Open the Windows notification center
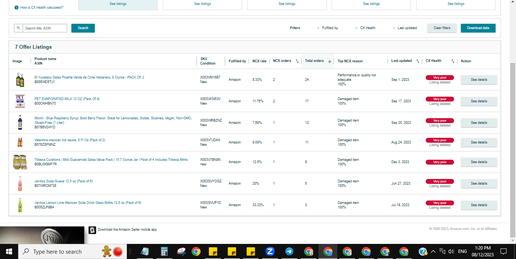The height and width of the screenshot is (259, 516). pos(503,251)
